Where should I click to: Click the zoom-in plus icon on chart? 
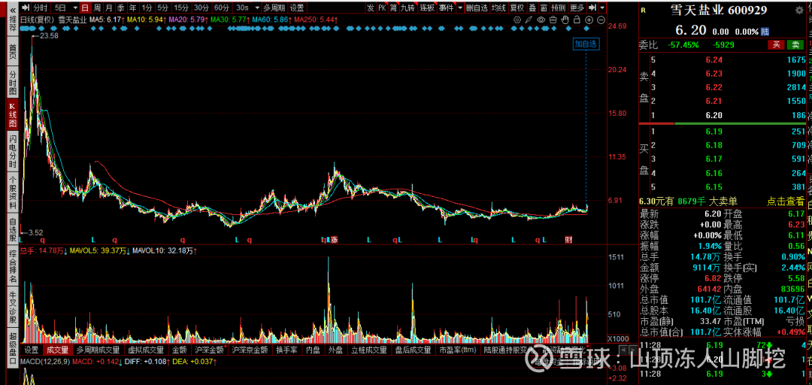click(589, 20)
